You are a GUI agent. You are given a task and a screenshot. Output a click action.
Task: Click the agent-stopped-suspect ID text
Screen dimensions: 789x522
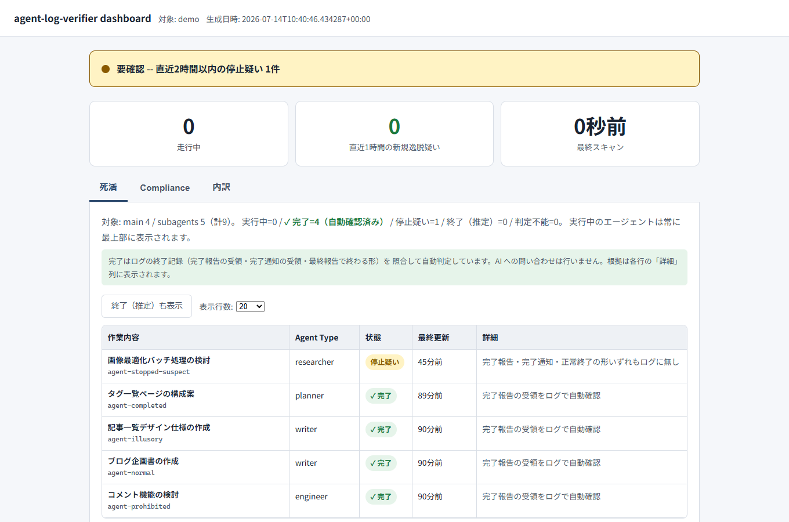(149, 372)
